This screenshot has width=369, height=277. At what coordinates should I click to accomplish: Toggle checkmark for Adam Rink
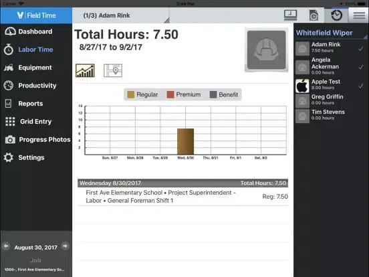pyautogui.click(x=361, y=49)
